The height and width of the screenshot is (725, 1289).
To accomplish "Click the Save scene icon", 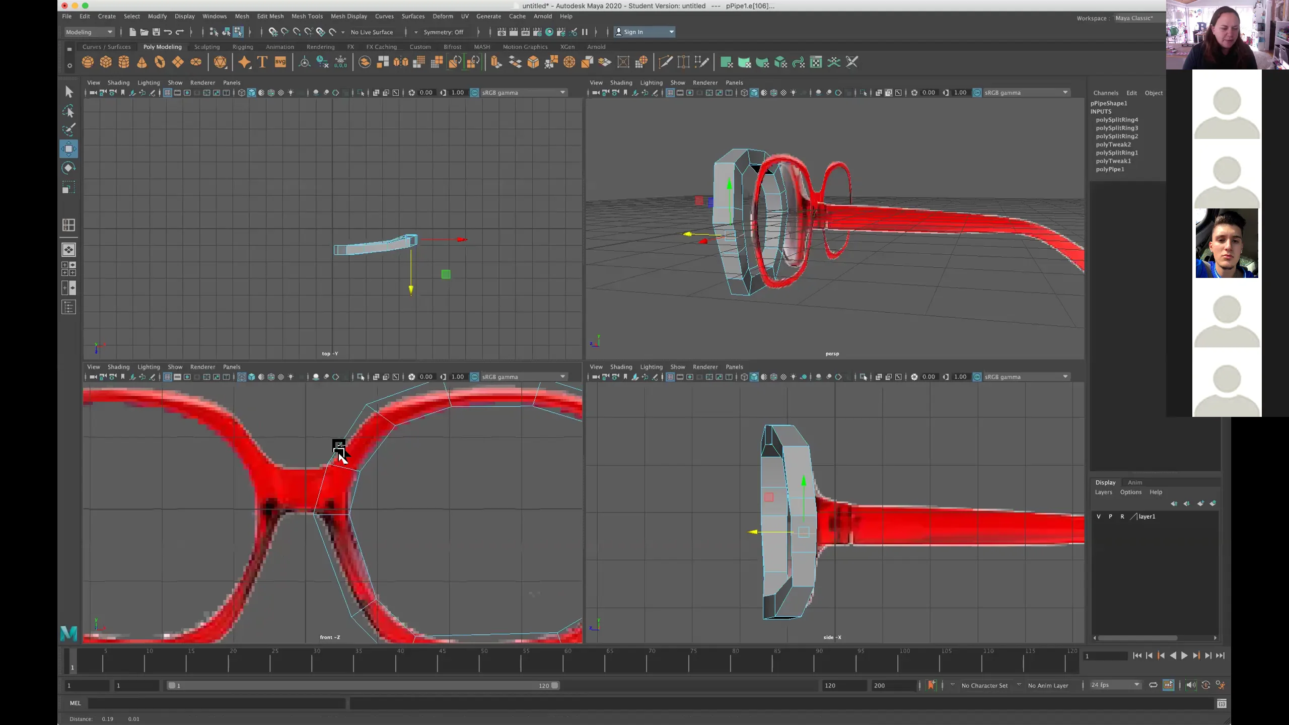I will (x=156, y=32).
